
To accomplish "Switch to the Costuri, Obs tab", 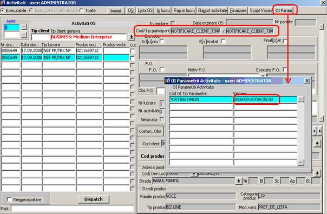I will [150, 131].
